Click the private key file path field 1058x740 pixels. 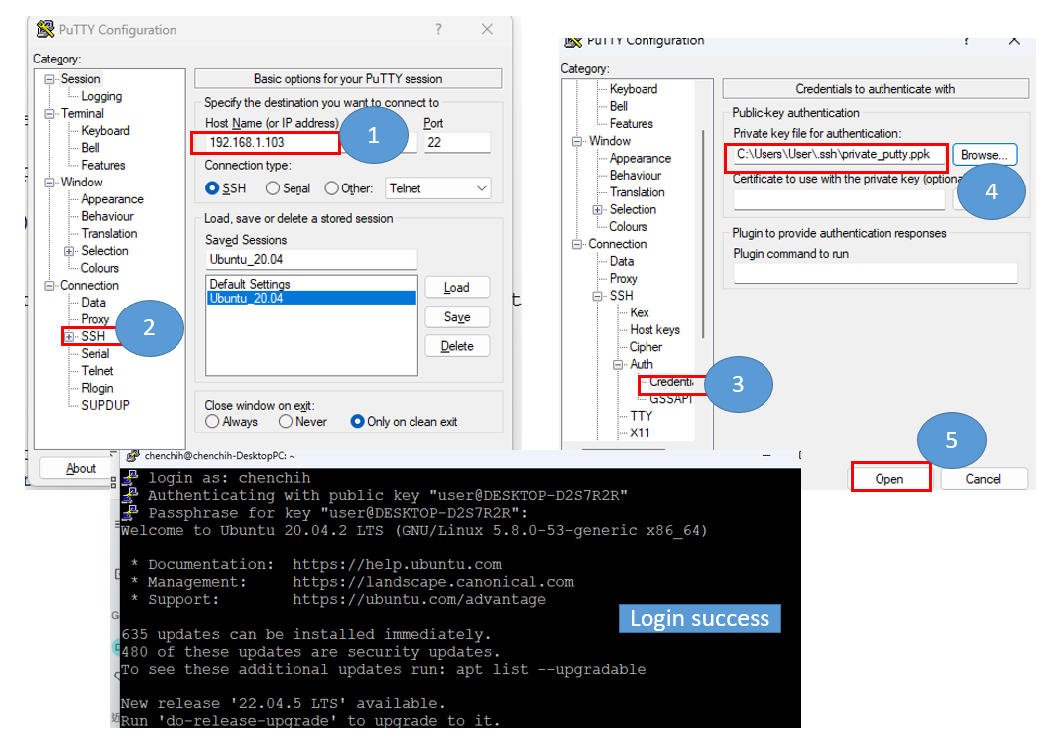click(839, 155)
